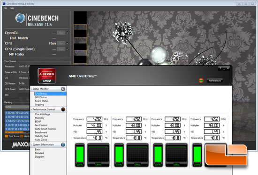Open the Clock/Voltage page

[42, 114]
